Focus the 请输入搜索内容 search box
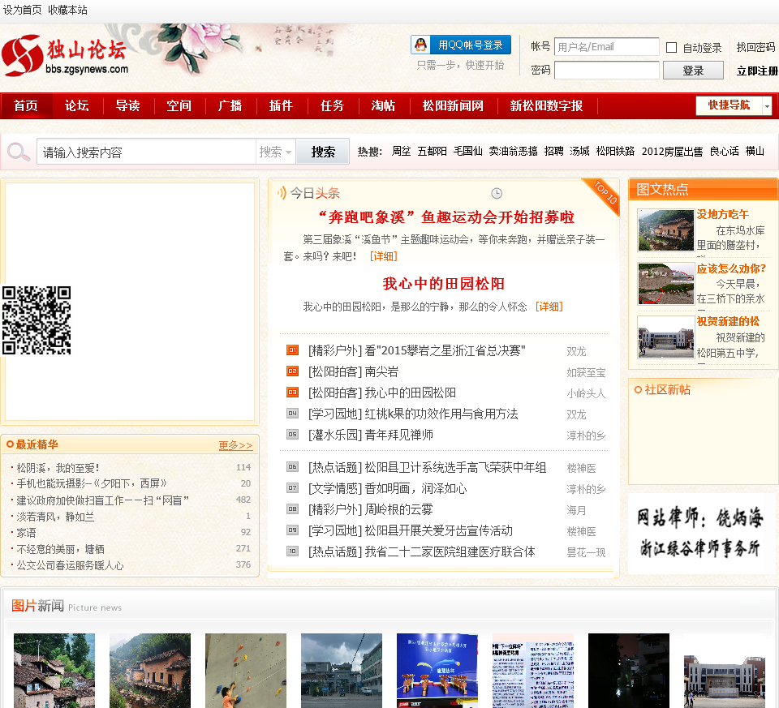 146,152
